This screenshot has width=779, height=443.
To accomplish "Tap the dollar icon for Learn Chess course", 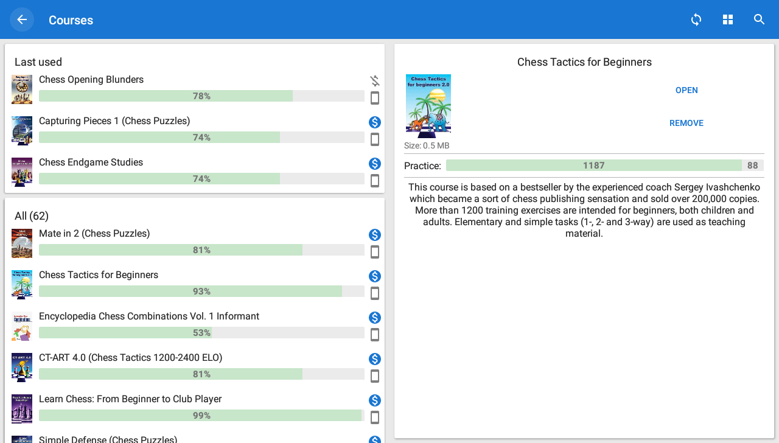I will click(x=375, y=400).
